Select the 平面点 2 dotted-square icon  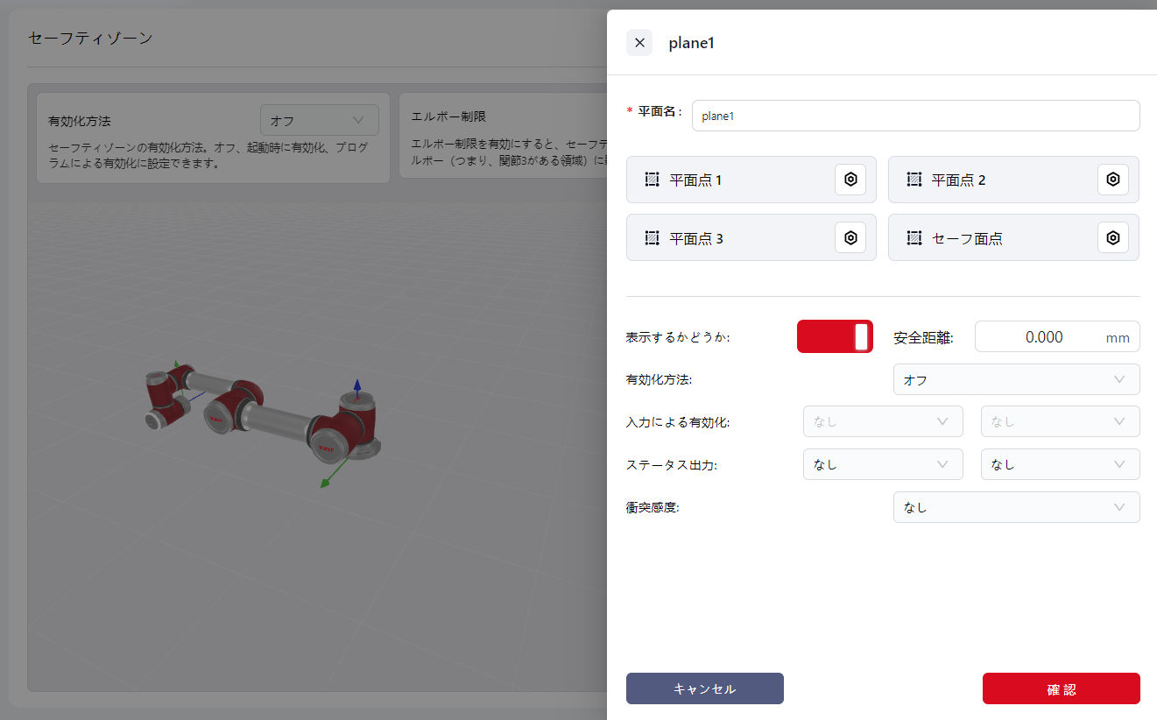tap(914, 180)
